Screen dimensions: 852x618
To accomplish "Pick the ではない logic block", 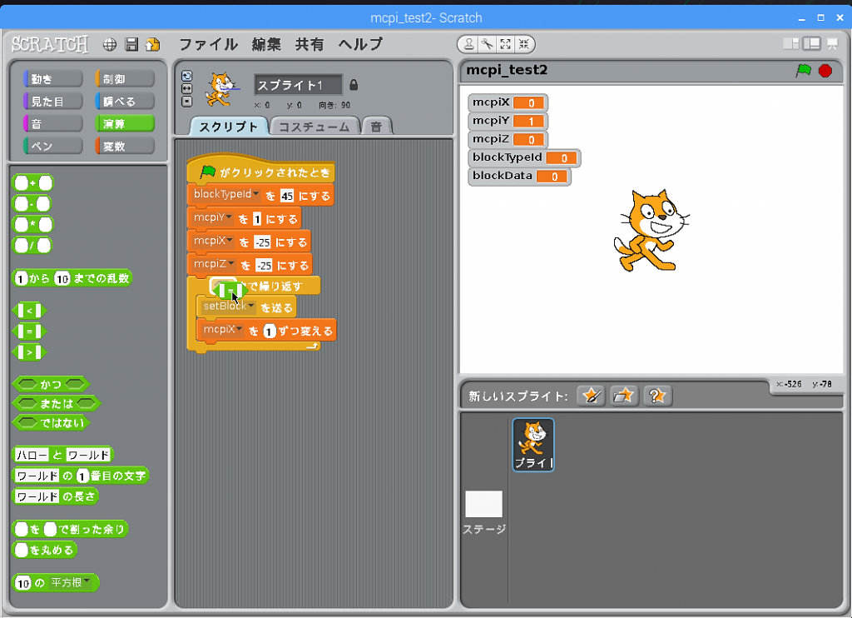I will click(x=52, y=423).
